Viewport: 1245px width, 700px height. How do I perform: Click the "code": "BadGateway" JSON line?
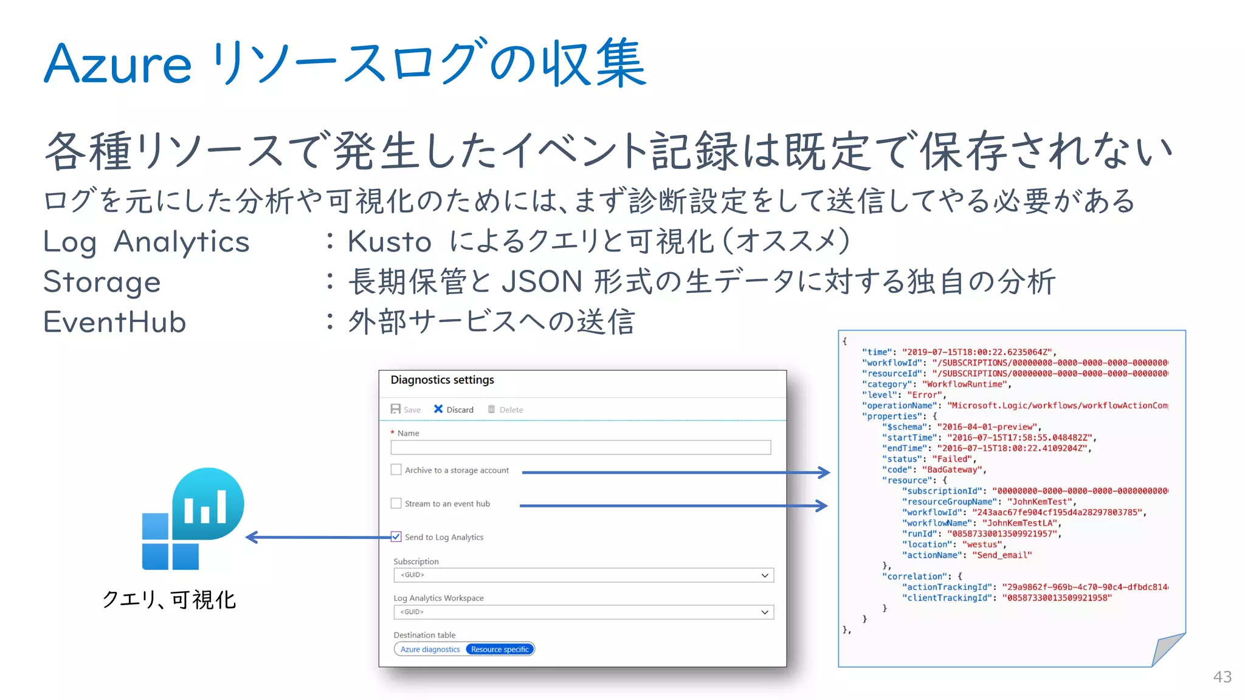click(934, 470)
